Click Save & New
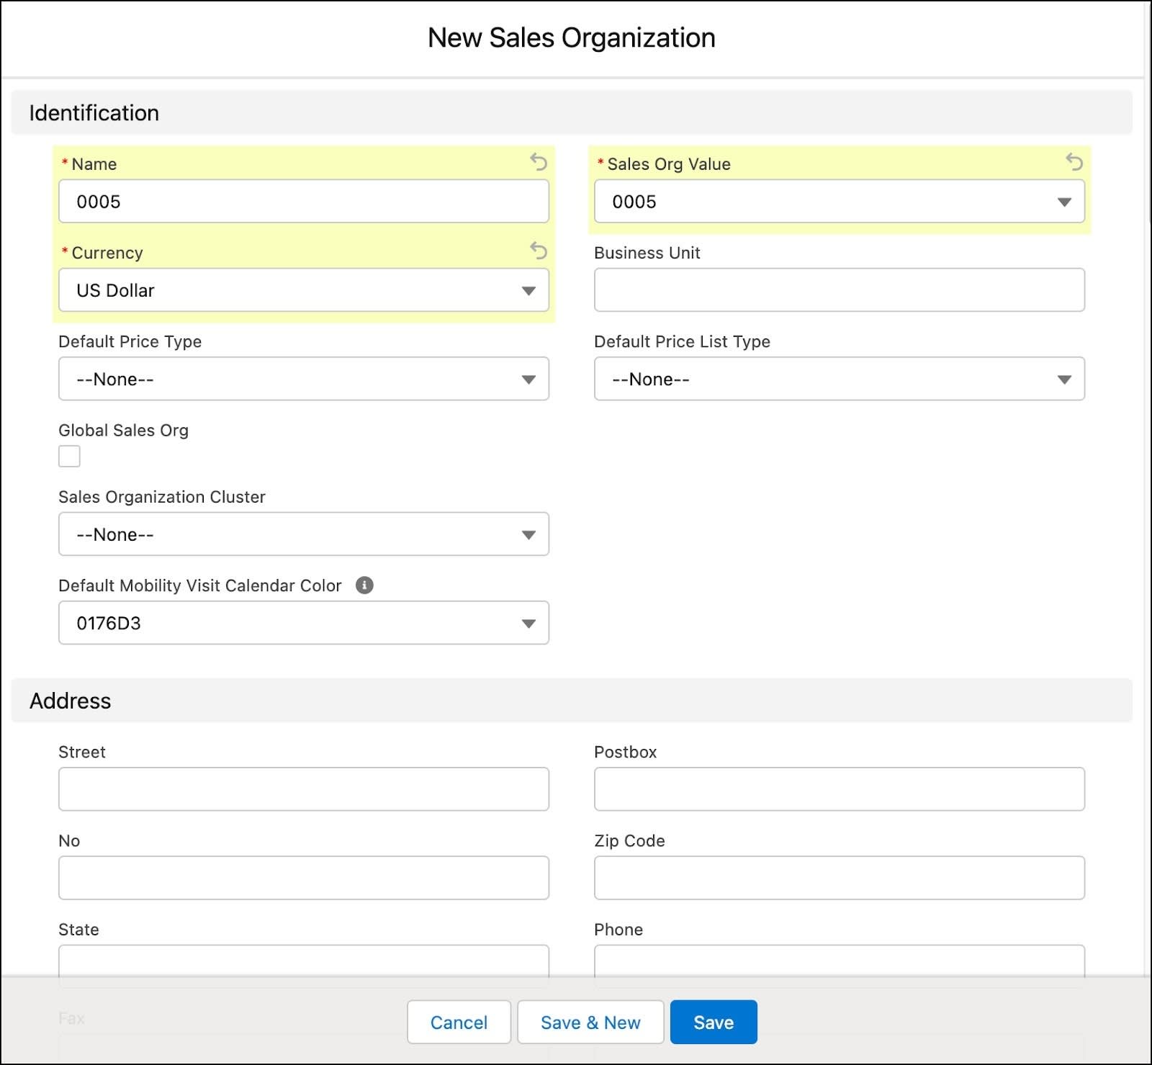The image size is (1152, 1065). point(590,1022)
